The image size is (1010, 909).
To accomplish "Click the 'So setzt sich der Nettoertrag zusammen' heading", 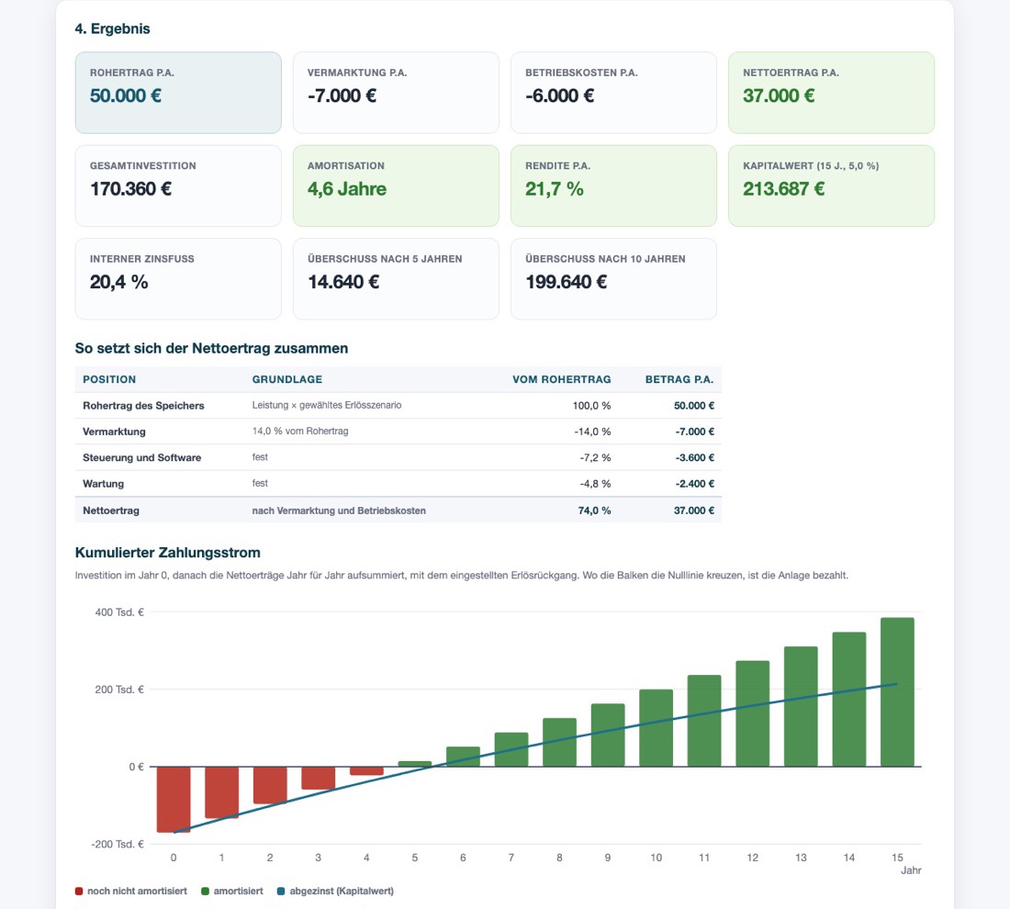I will tap(211, 349).
